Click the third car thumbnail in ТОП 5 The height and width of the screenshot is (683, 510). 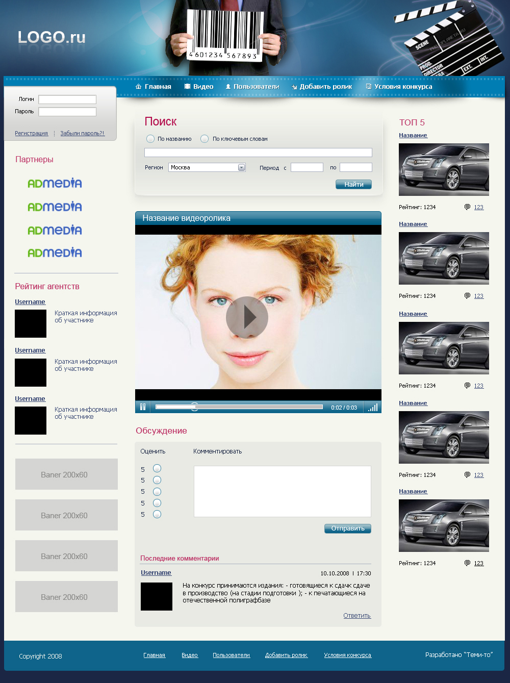(x=444, y=348)
